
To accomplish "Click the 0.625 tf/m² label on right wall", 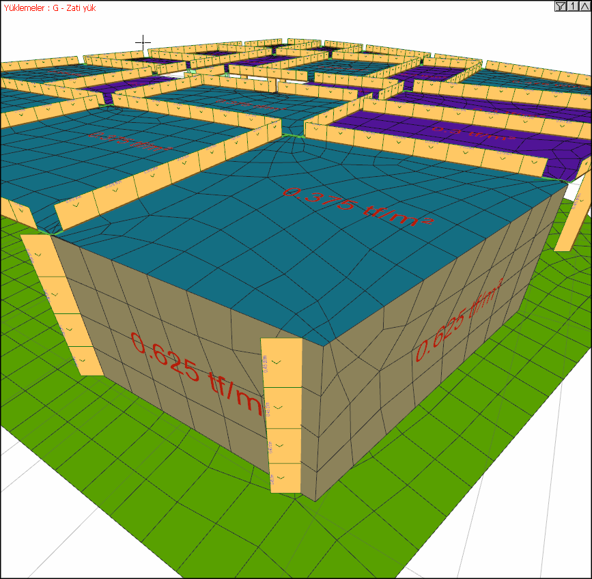I will pos(460,320).
